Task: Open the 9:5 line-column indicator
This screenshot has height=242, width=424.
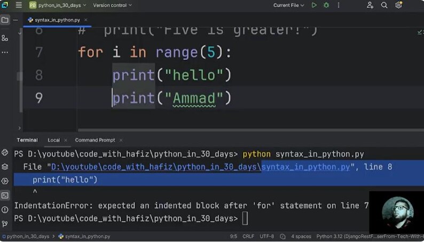Action: (234, 236)
